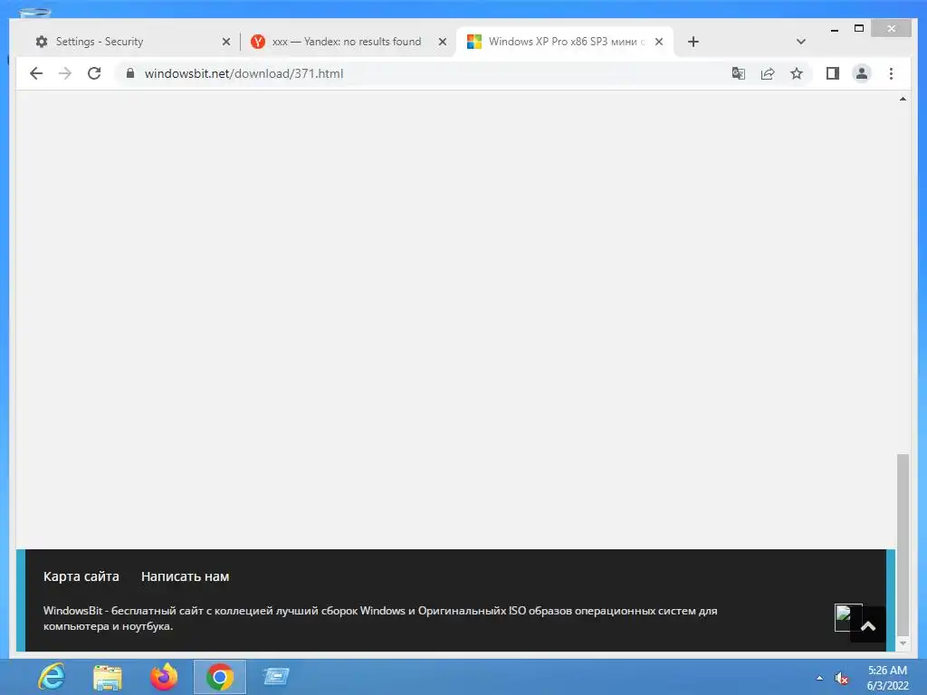This screenshot has height=695, width=927.
Task: Open the Chrome profile menu
Action: click(x=862, y=73)
